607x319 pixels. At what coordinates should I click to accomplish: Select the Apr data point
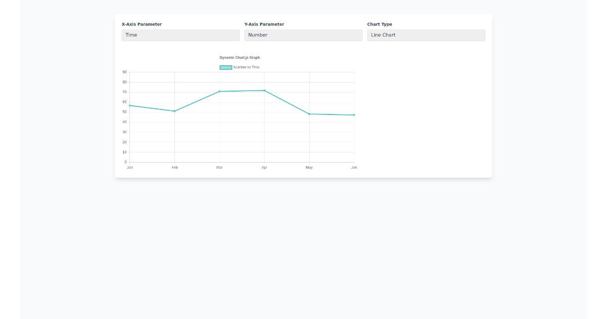tap(265, 90)
